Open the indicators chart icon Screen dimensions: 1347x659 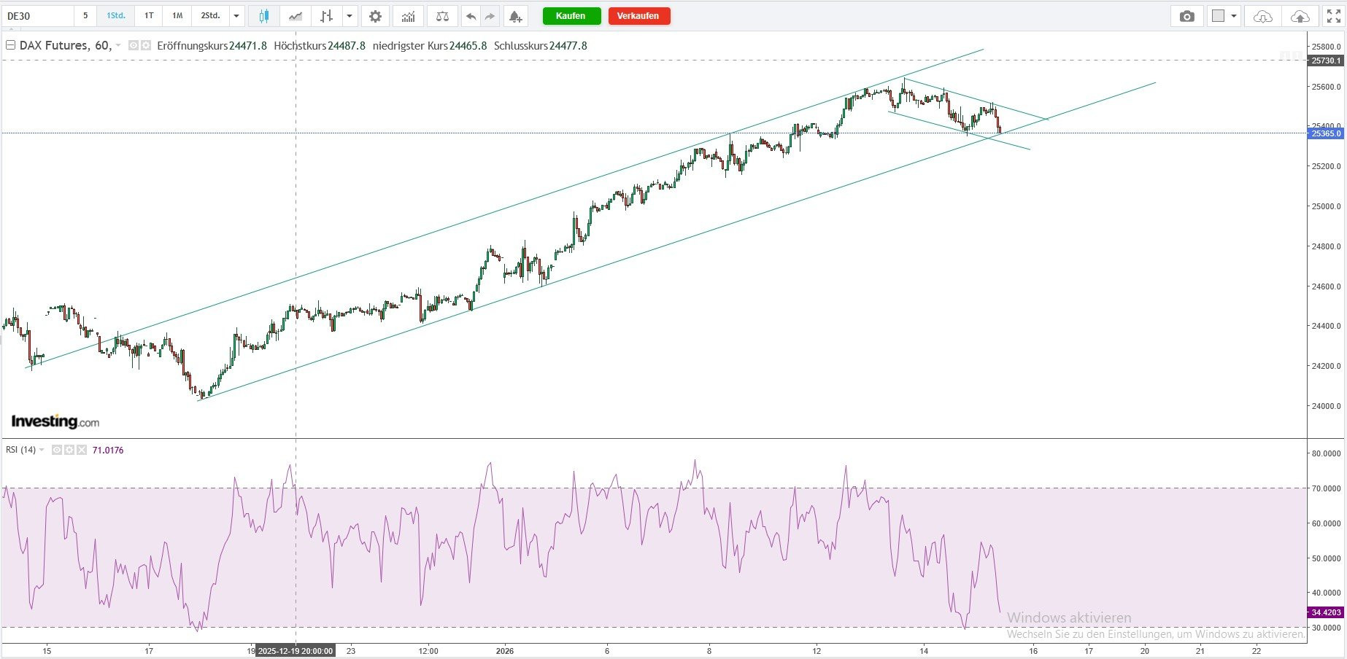click(x=408, y=16)
